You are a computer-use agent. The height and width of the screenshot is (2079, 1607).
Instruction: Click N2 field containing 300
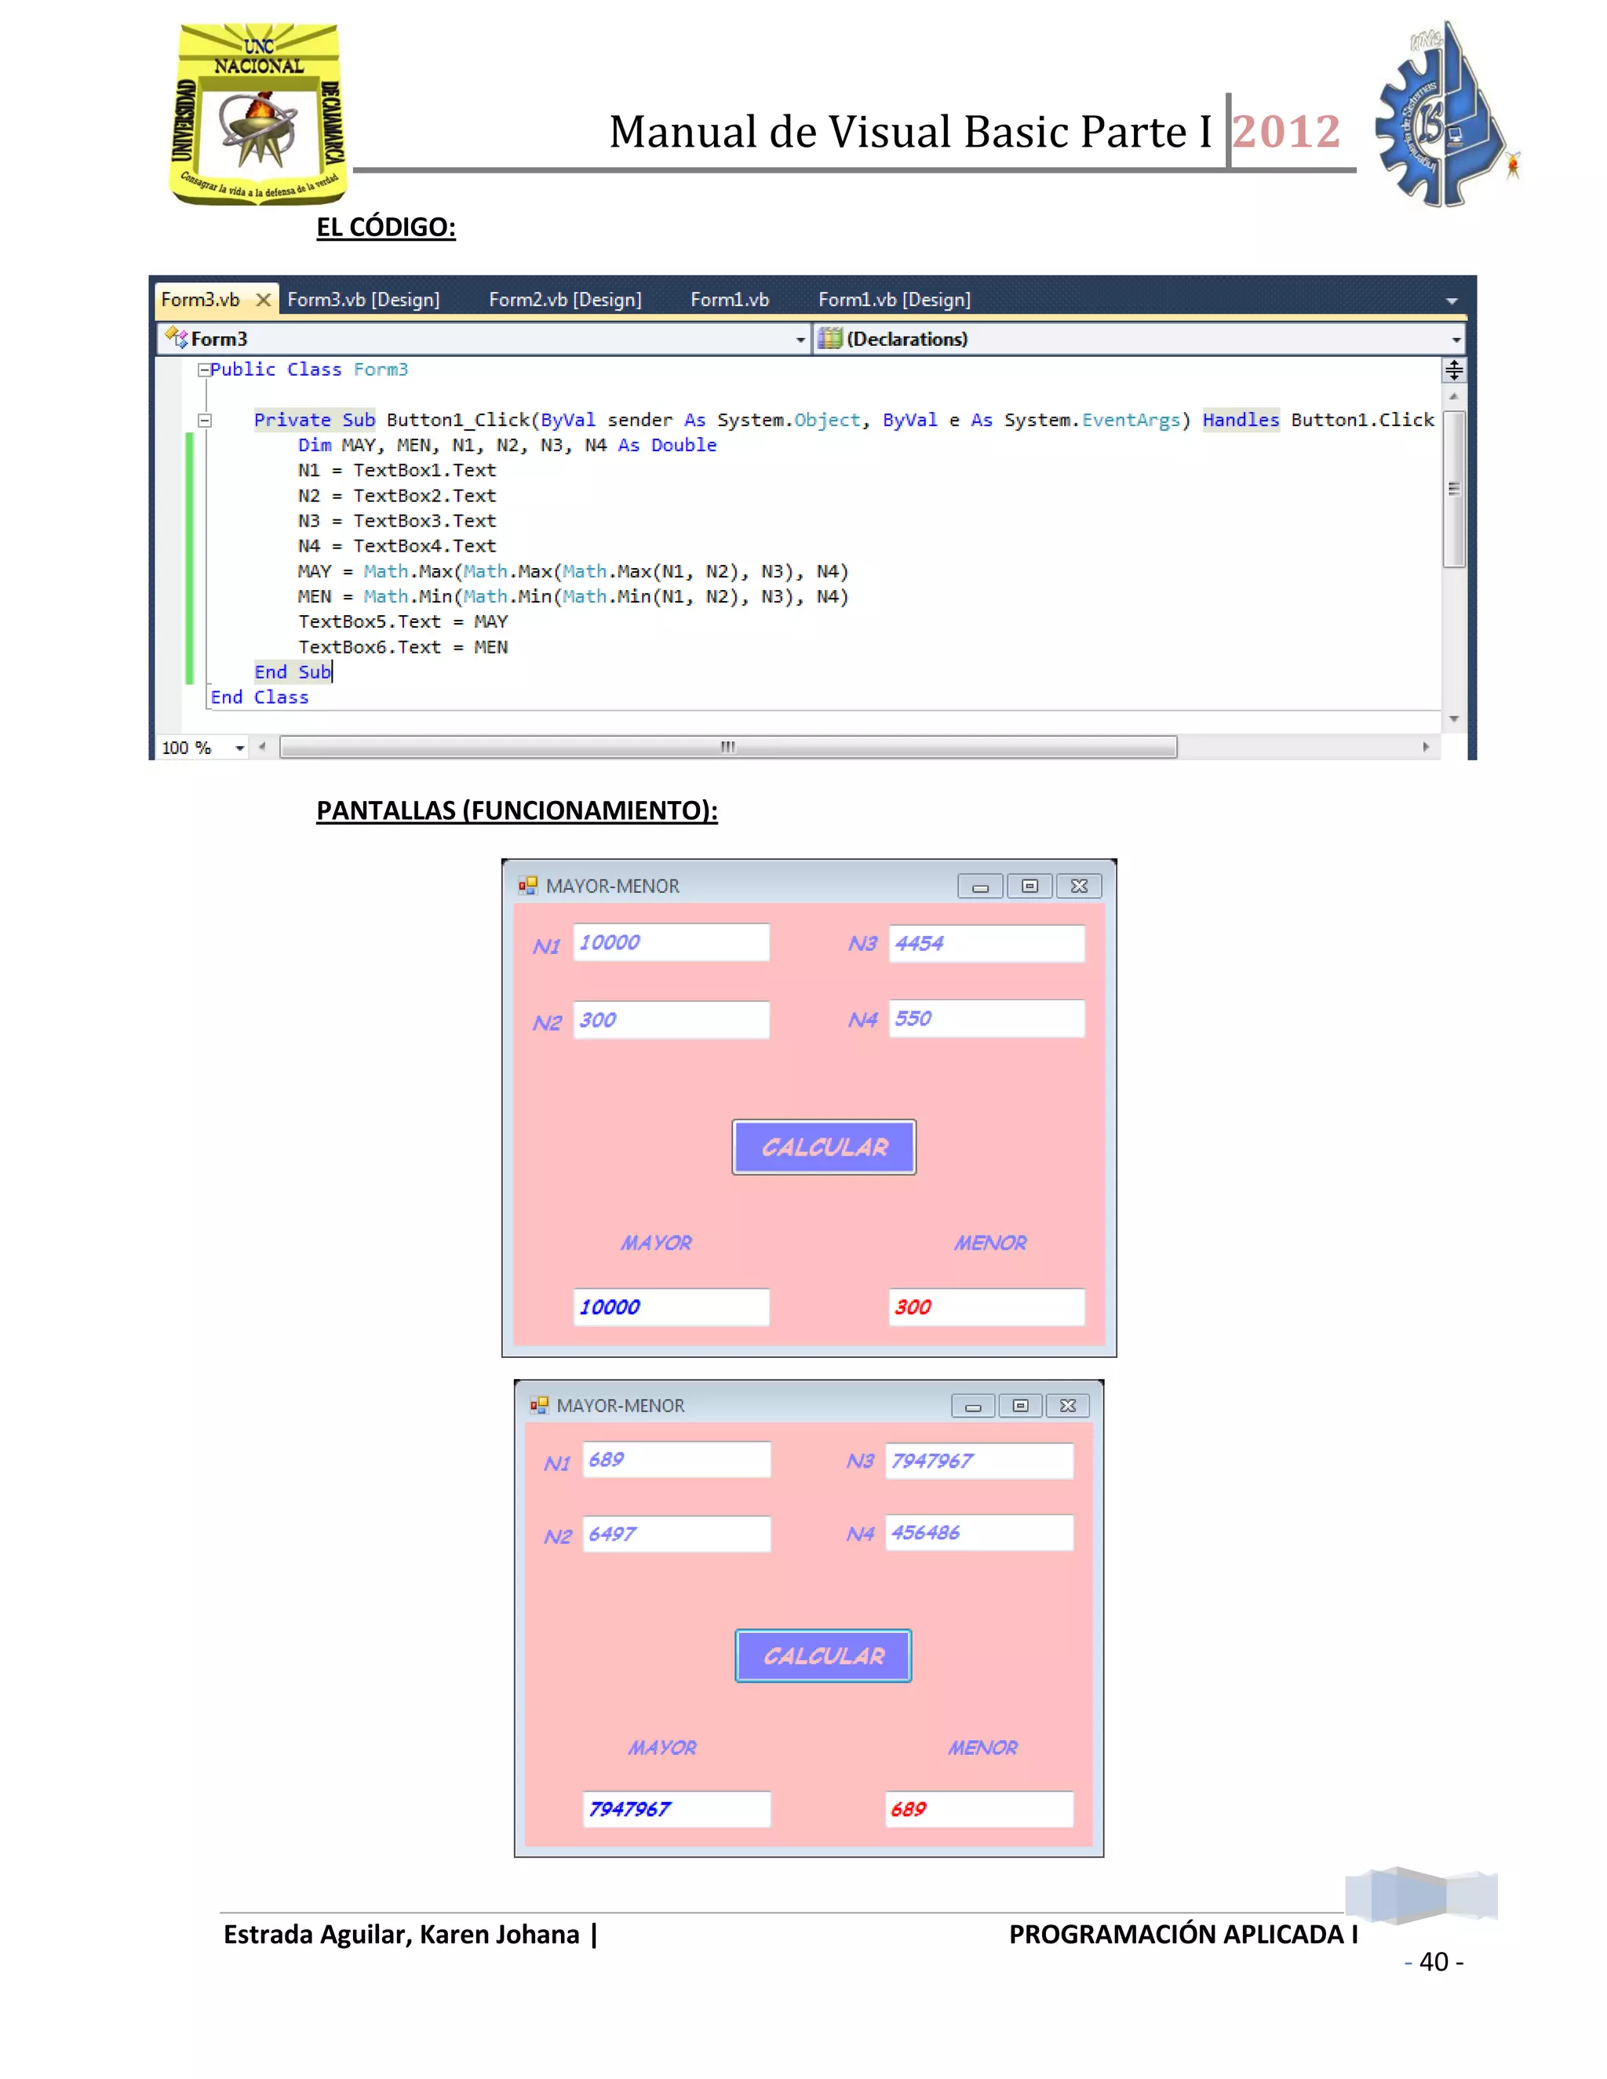[x=671, y=1020]
